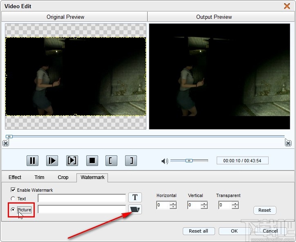
Task: Open the Crop tab
Action: (x=63, y=177)
